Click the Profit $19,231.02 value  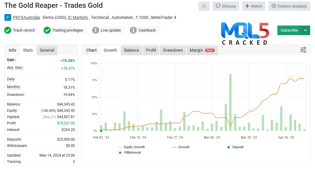(66, 123)
